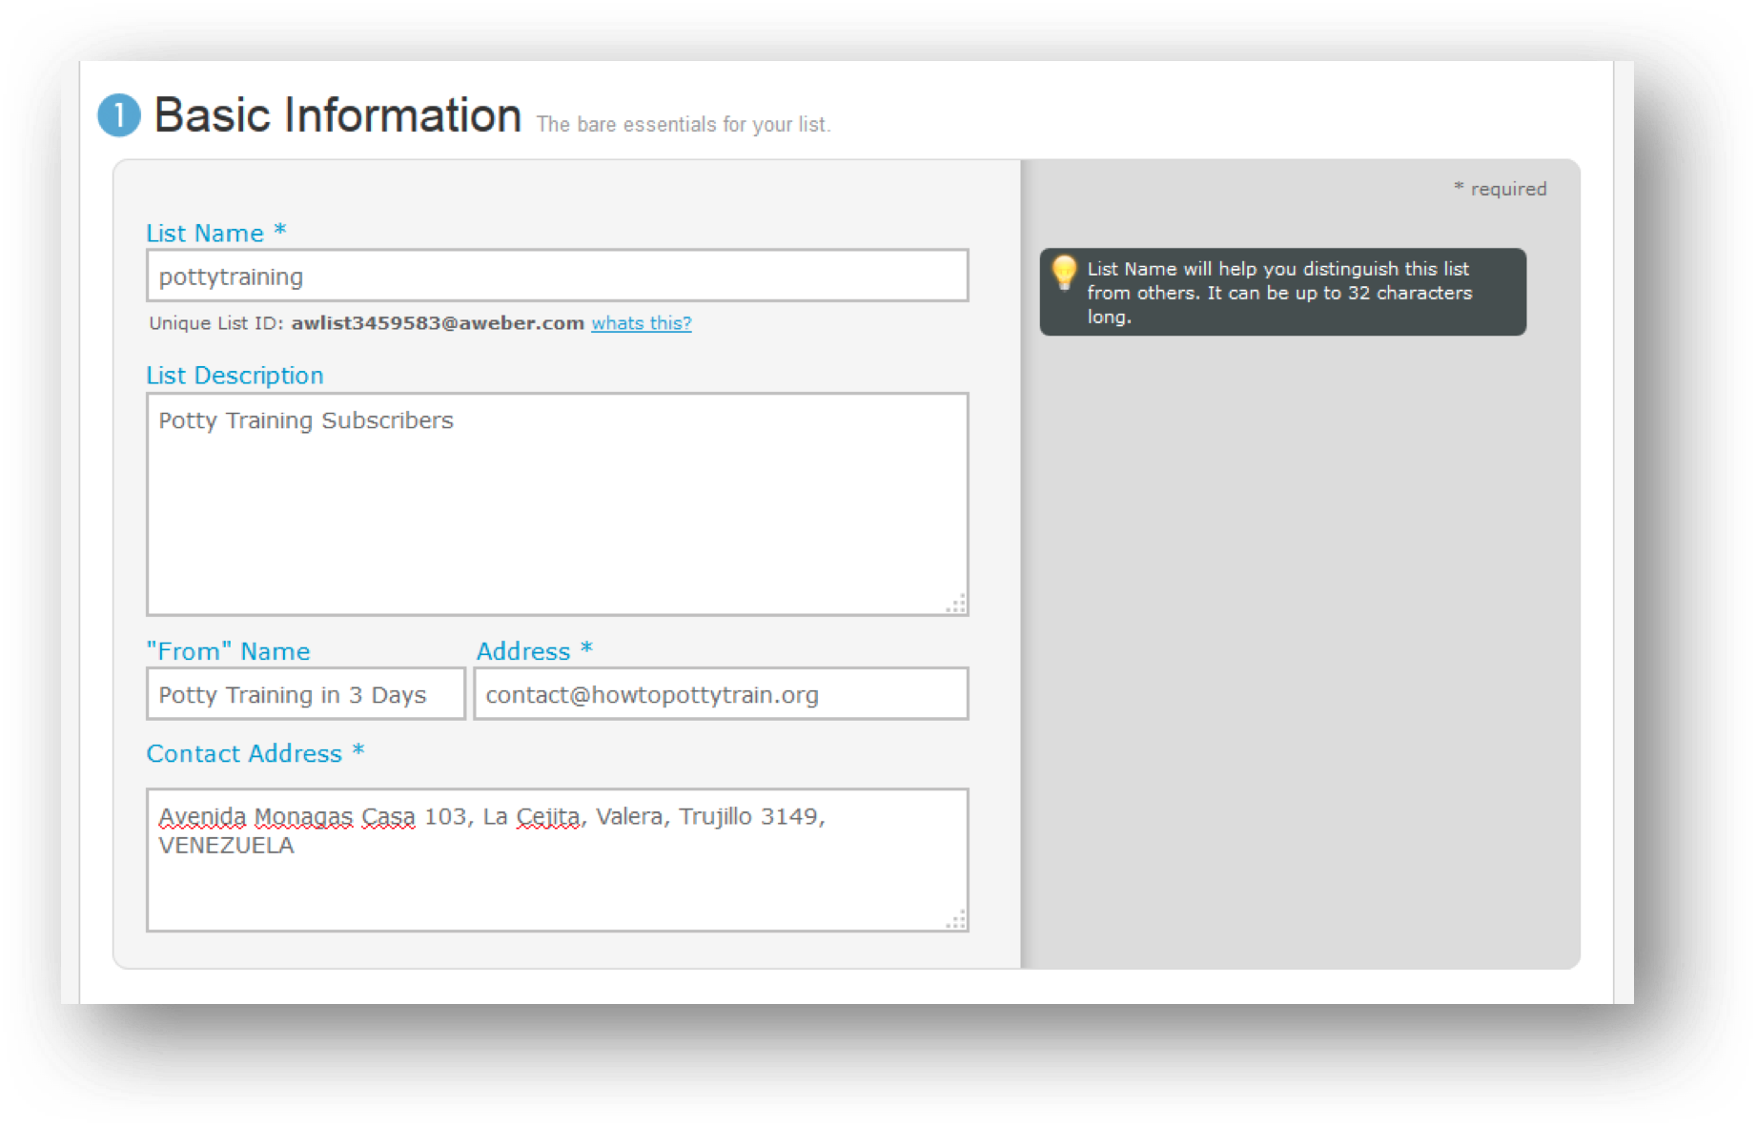The image size is (1757, 1127).
Task: Click the "From" Name label
Action: click(228, 651)
